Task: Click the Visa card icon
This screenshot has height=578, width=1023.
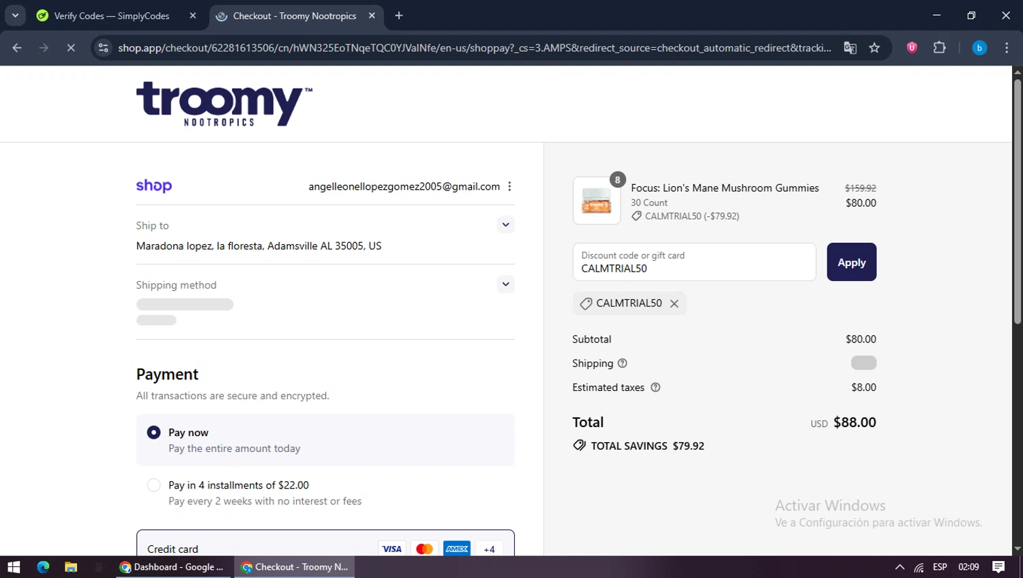Action: click(391, 549)
